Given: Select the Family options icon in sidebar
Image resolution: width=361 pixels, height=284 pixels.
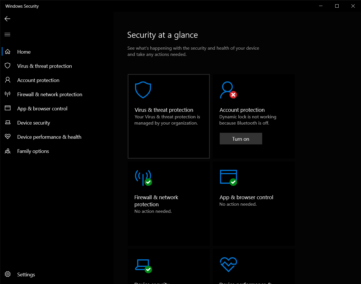Looking at the screenshot, I should point(7,151).
